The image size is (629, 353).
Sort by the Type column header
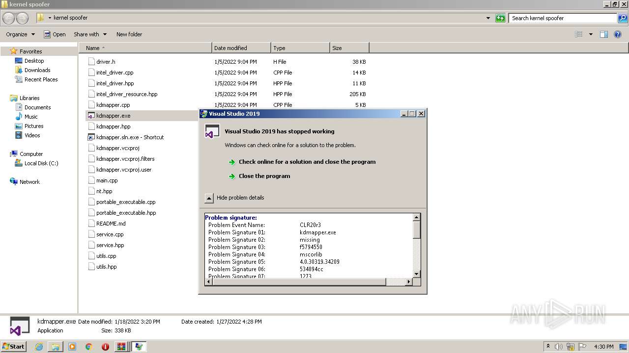pos(300,48)
